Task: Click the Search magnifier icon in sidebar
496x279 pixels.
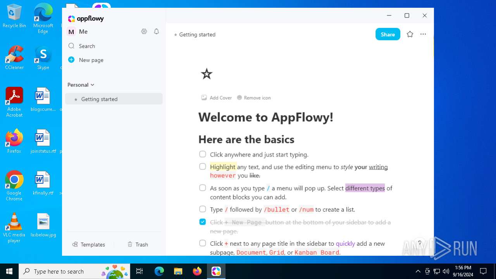Action: point(71,46)
